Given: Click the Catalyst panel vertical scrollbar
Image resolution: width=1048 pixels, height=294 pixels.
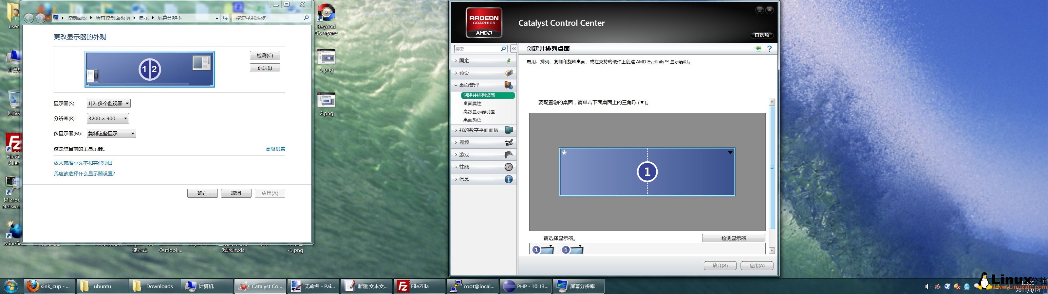Looking at the screenshot, I should pos(772,167).
